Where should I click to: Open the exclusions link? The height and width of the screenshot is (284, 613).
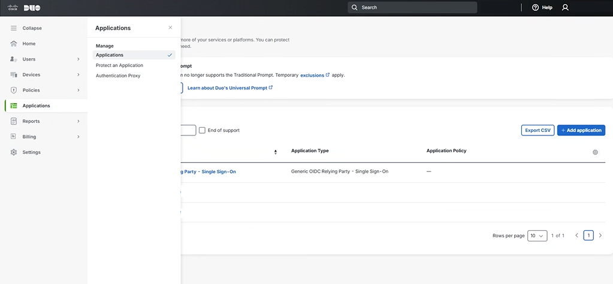click(x=312, y=75)
